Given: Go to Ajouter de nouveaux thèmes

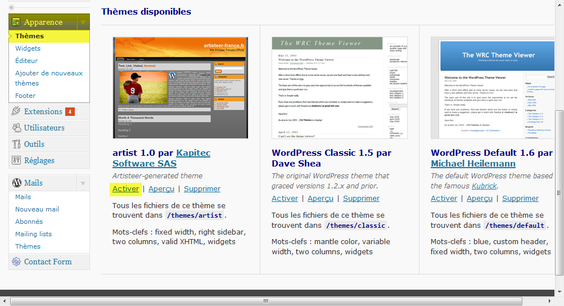Looking at the screenshot, I should pyautogui.click(x=49, y=78).
